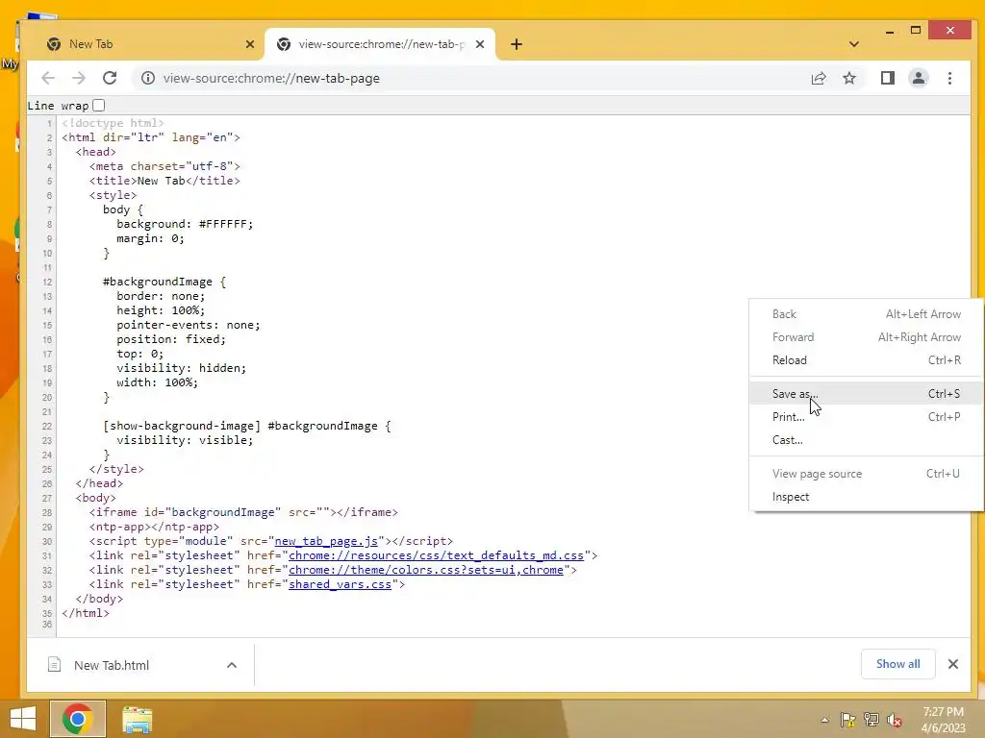Viewport: 985px width, 738px height.
Task: Click the <title>New Tab</title> source line
Action: (x=164, y=181)
